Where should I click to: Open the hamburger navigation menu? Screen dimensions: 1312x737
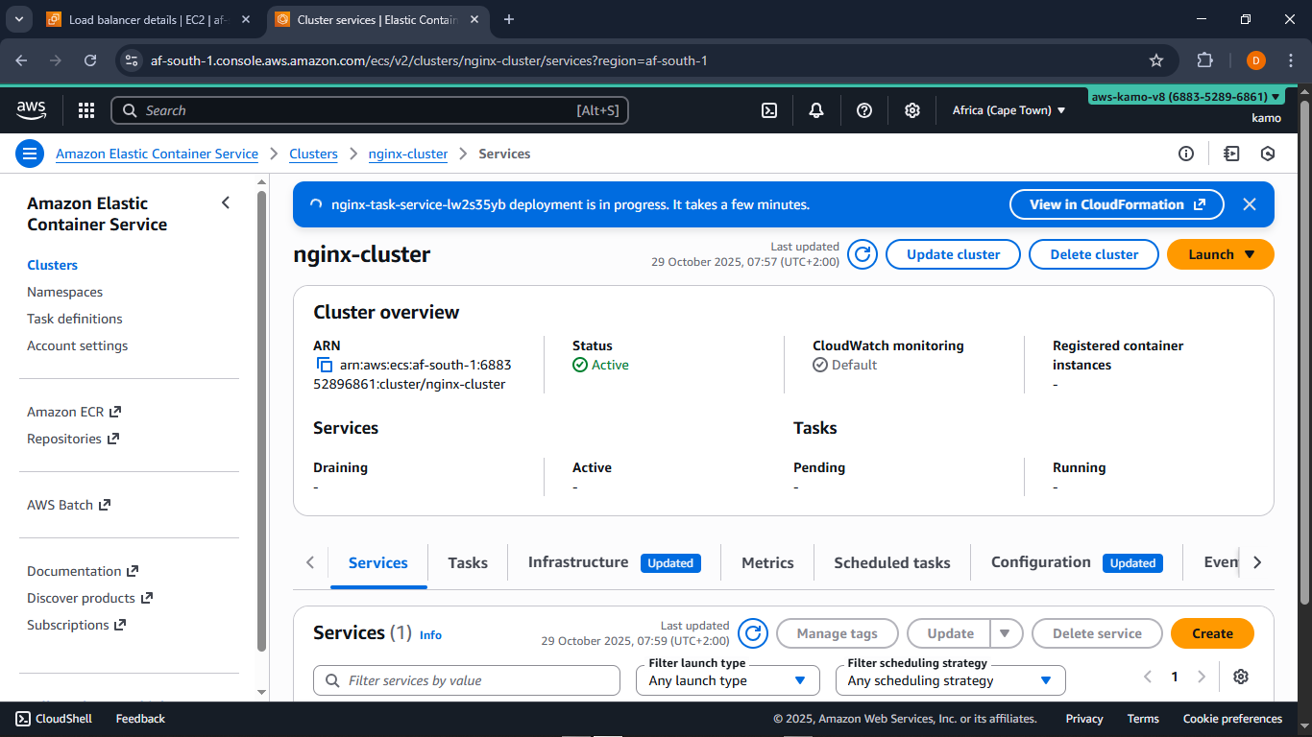tap(30, 154)
